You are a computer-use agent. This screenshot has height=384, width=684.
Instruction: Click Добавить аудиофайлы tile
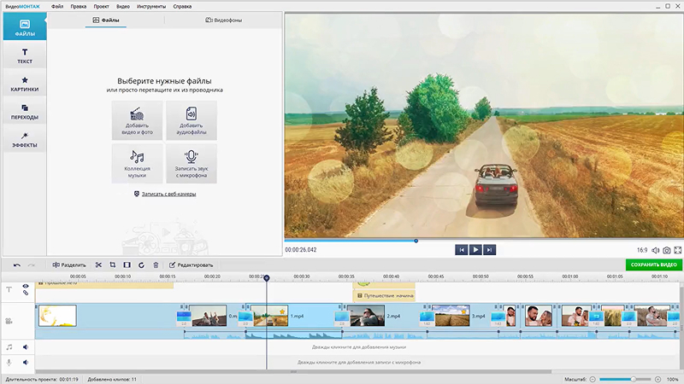point(192,120)
